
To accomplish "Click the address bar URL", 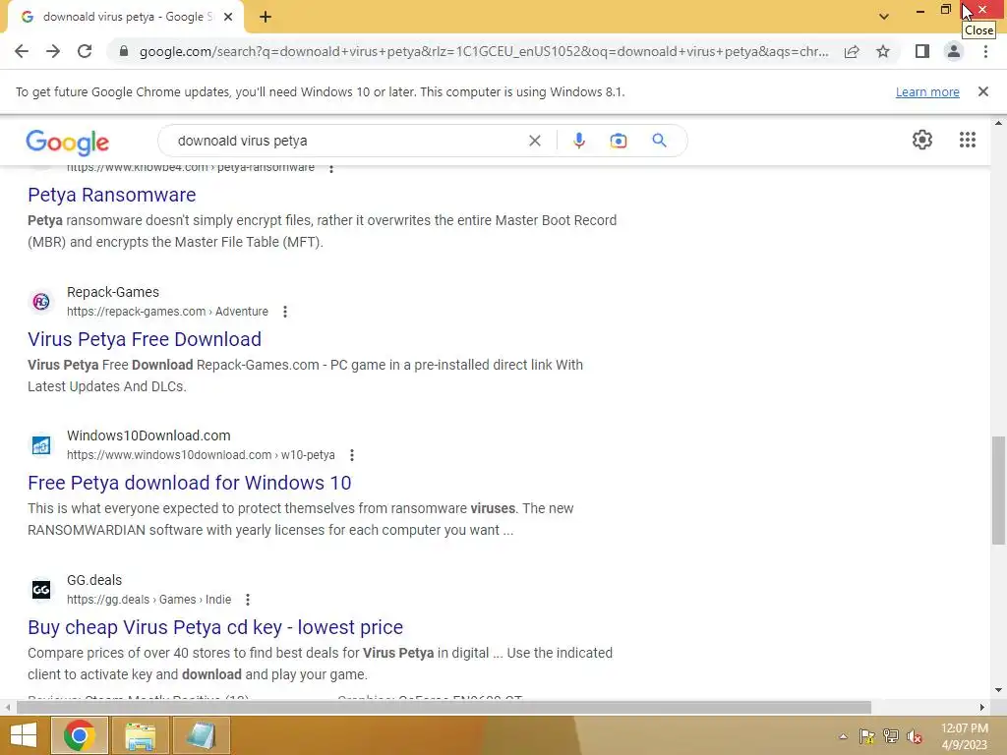I will pyautogui.click(x=484, y=51).
